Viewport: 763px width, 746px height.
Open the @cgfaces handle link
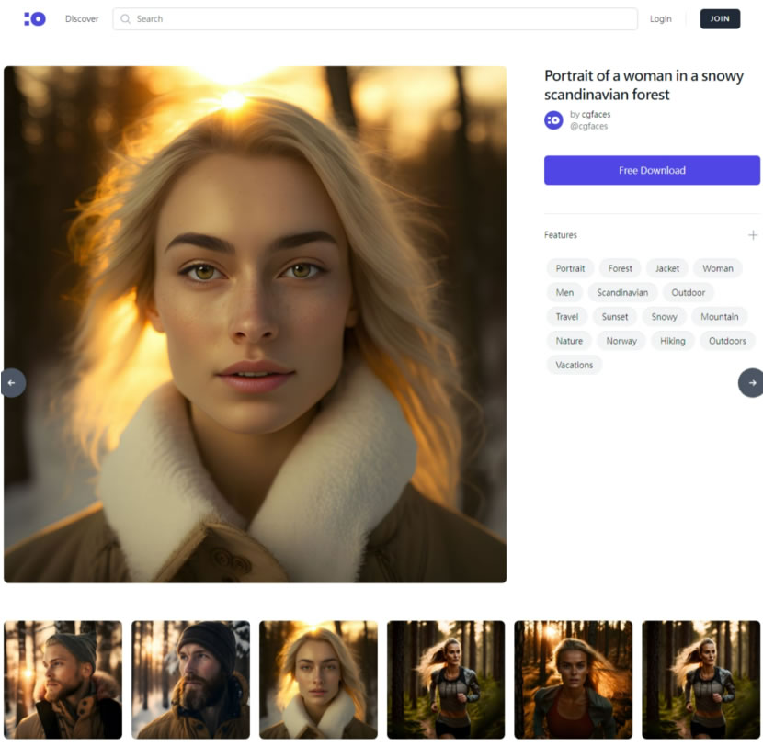(588, 126)
